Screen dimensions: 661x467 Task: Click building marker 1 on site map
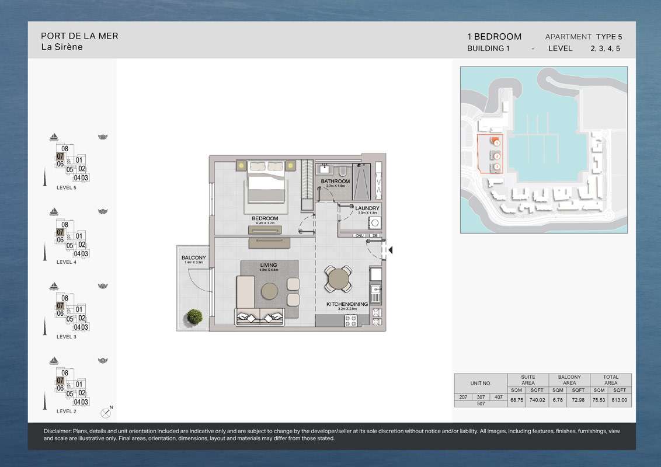(x=496, y=142)
